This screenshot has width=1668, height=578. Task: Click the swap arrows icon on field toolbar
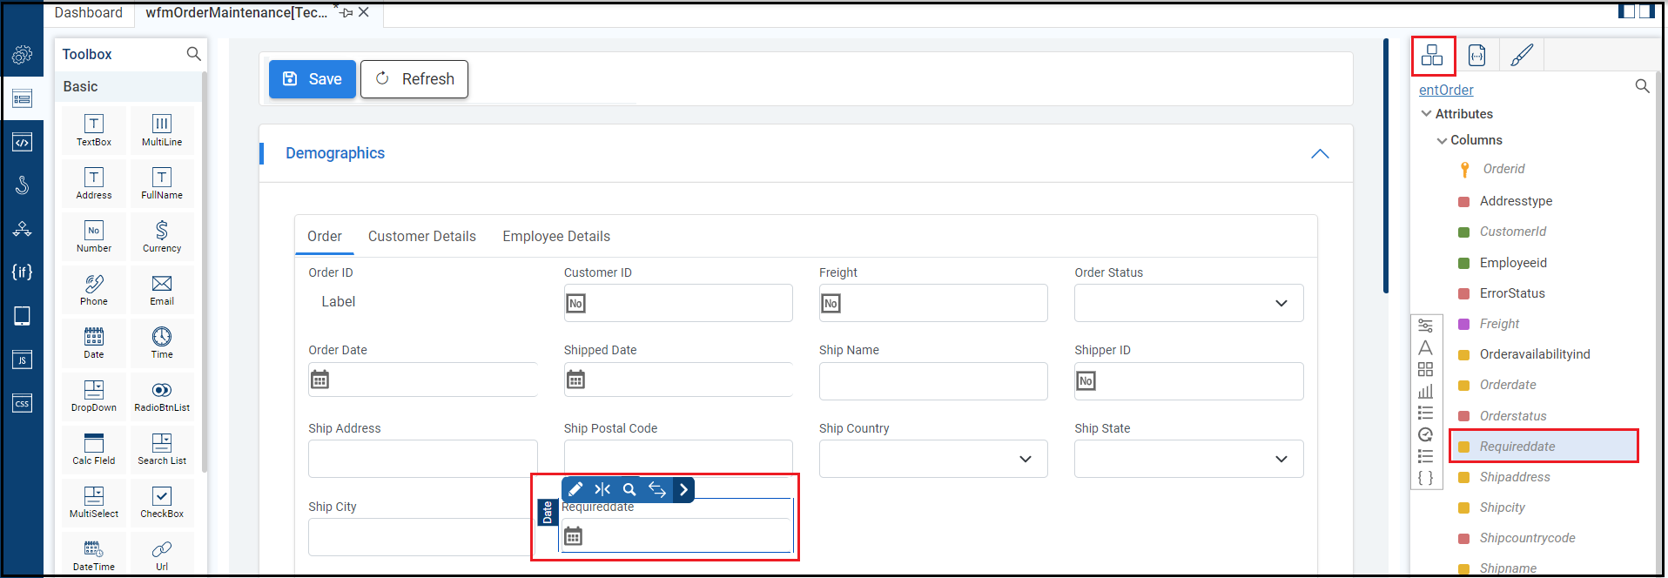[657, 489]
